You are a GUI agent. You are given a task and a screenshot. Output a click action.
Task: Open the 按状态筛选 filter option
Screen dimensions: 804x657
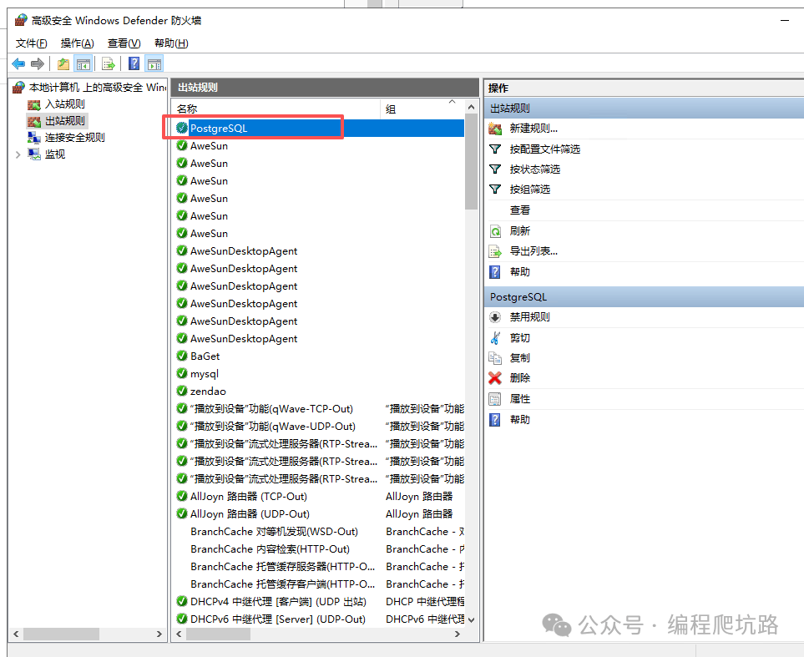click(x=535, y=169)
